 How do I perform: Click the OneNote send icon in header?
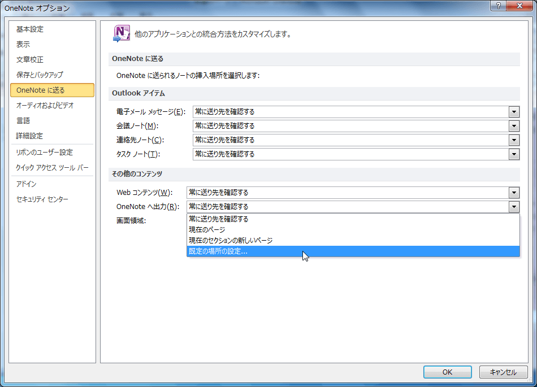pyautogui.click(x=121, y=33)
